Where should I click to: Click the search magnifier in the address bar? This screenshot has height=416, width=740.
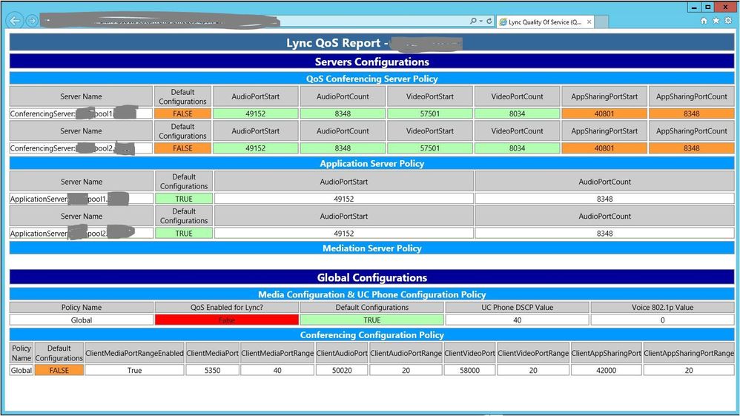click(x=473, y=22)
